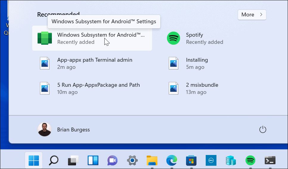
Task: Open the blue server-buildings app on taskbar
Action: coord(231,161)
